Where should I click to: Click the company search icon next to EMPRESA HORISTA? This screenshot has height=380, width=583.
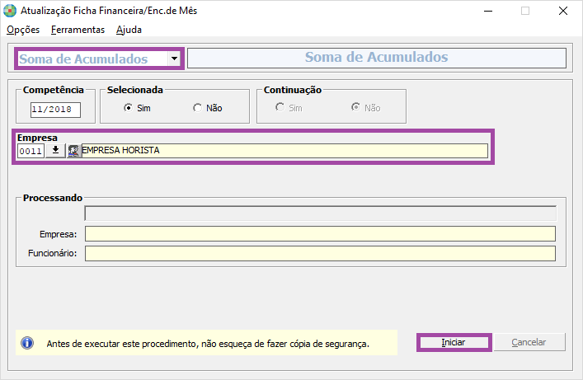coord(73,151)
